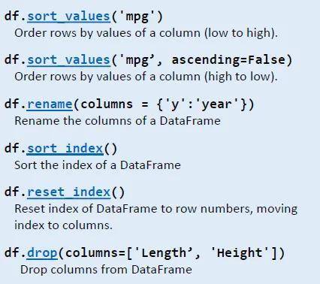Click the 'Height' string in drop call
Image resolution: width=320 pixels, height=284 pixels.
pos(240,253)
